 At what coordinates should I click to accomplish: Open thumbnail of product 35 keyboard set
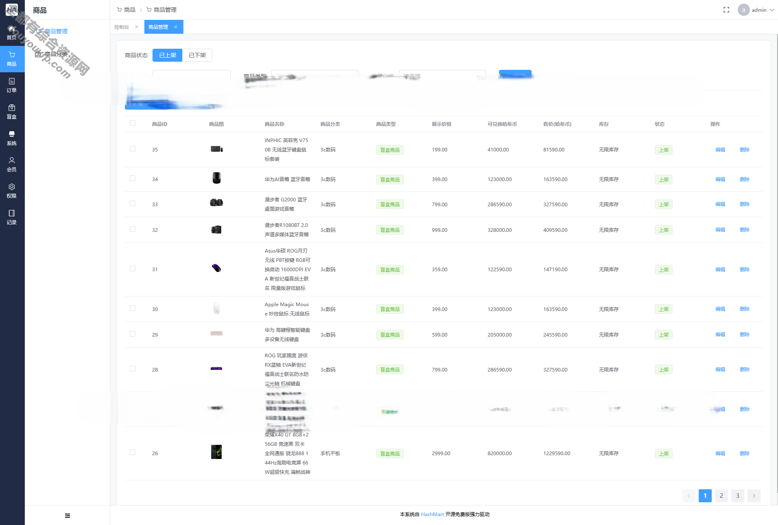click(216, 149)
